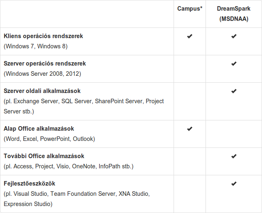Click the Fejlesztőeszközök heading
This screenshot has height=213, width=262.
[x=29, y=184]
